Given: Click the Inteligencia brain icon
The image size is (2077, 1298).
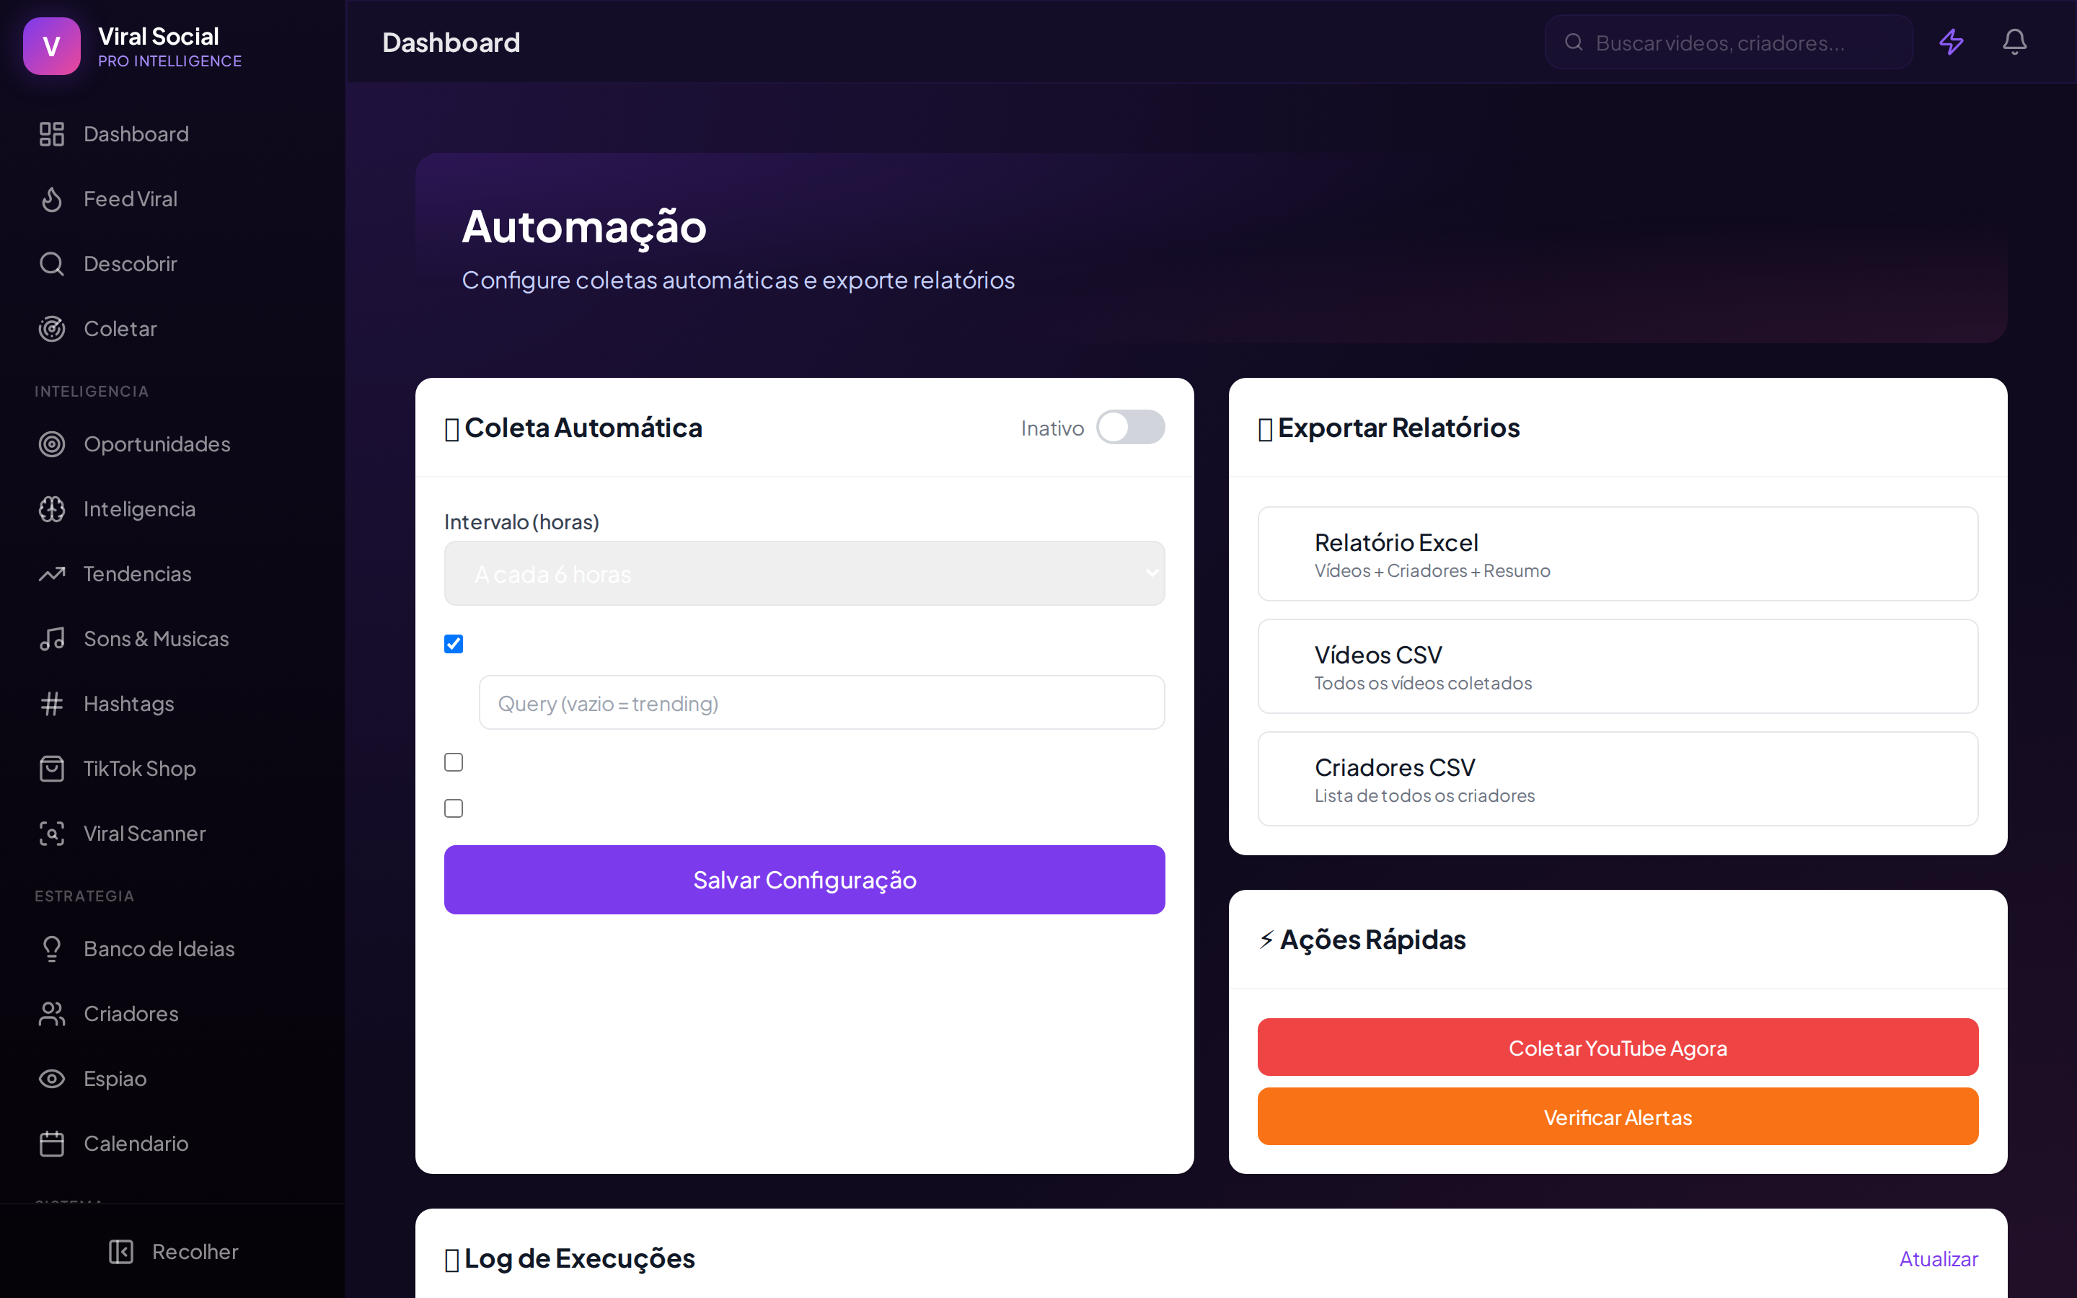Looking at the screenshot, I should tap(51, 509).
